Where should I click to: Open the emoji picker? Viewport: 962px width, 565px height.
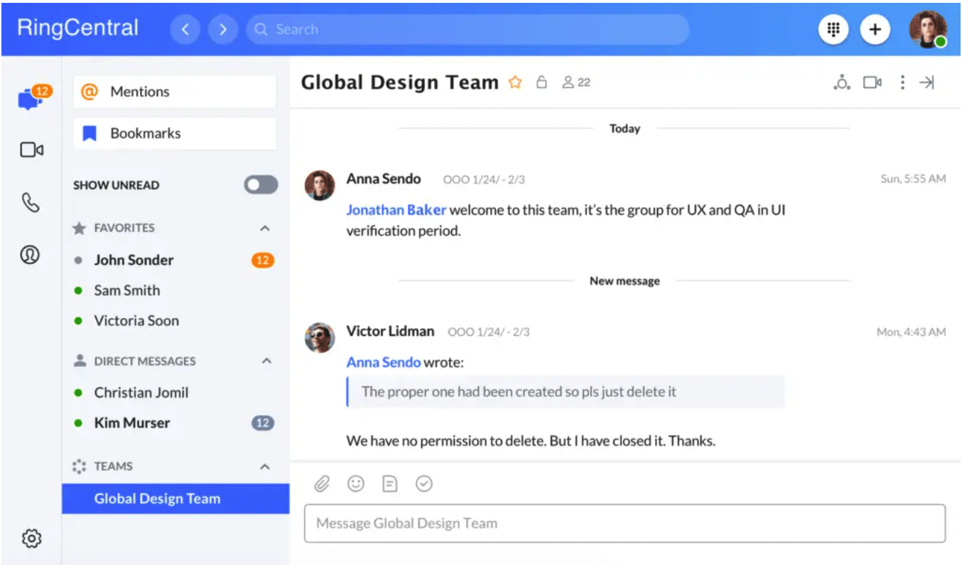coord(355,484)
